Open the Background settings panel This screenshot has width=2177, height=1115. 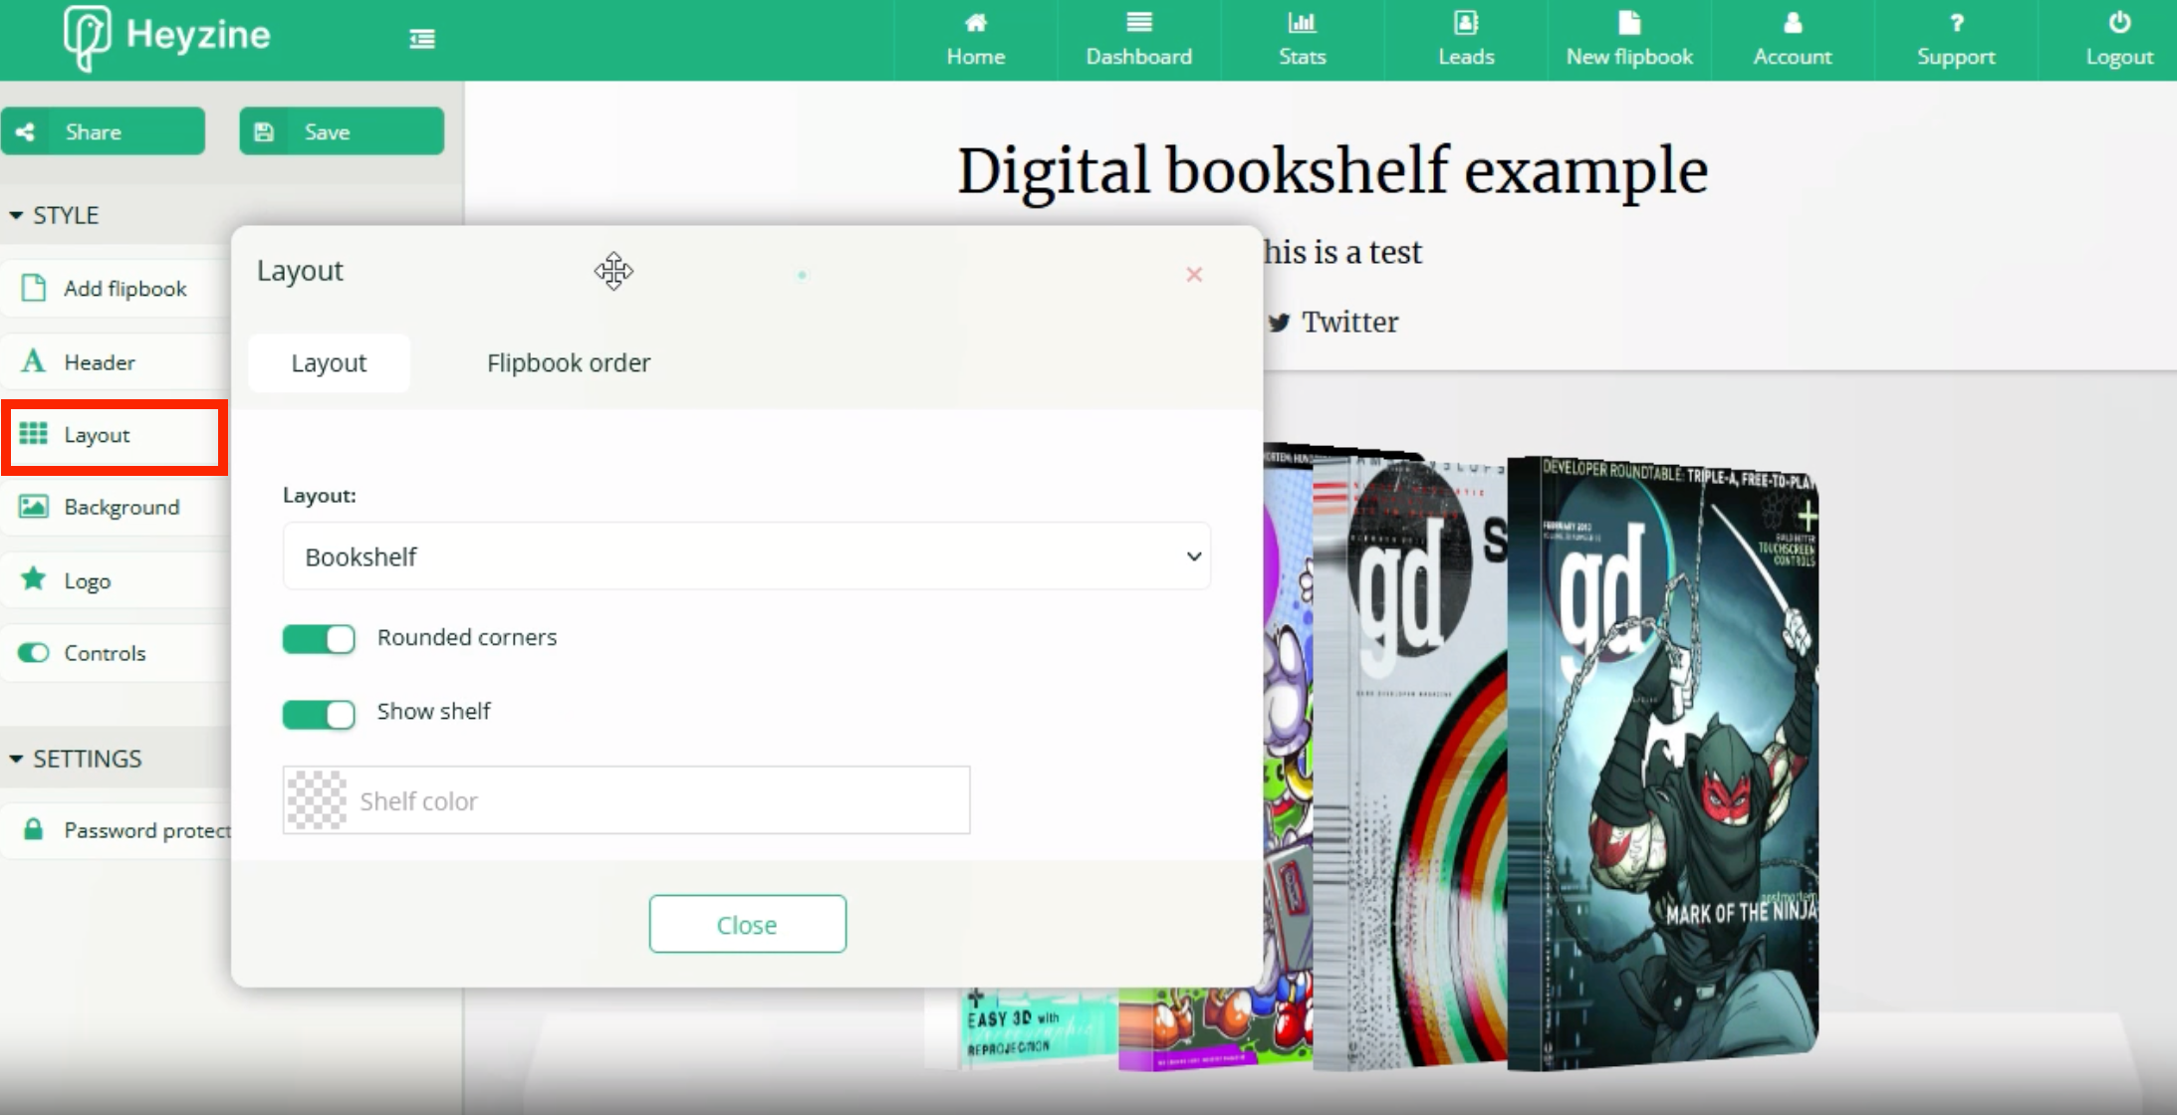coord(122,508)
